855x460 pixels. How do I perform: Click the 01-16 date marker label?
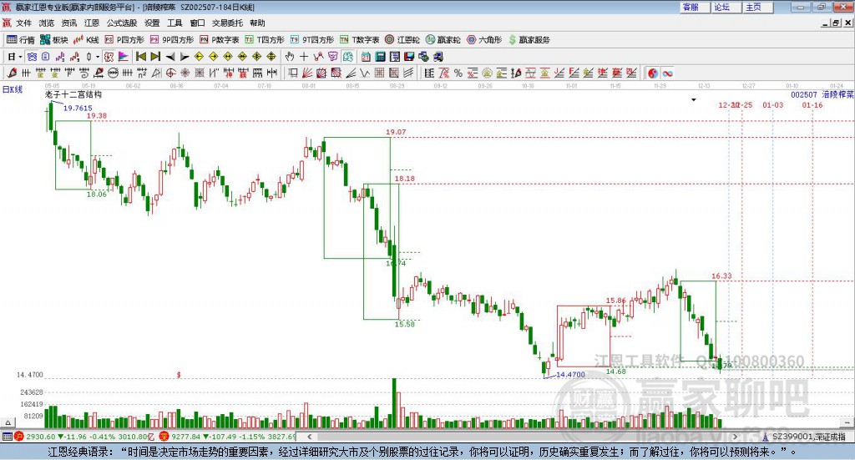click(812, 104)
